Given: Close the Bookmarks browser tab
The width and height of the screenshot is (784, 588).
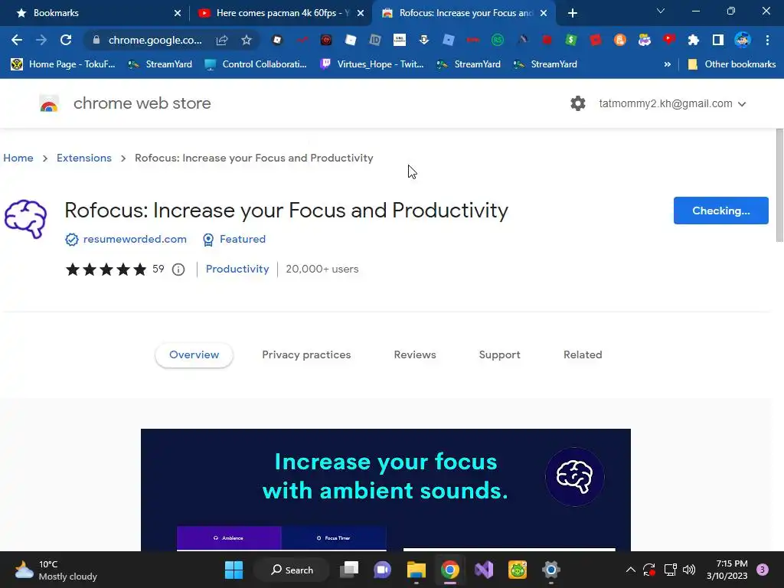Looking at the screenshot, I should pos(178,13).
